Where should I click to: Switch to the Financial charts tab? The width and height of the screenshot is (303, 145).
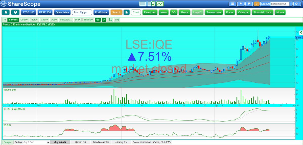(x=263, y=12)
